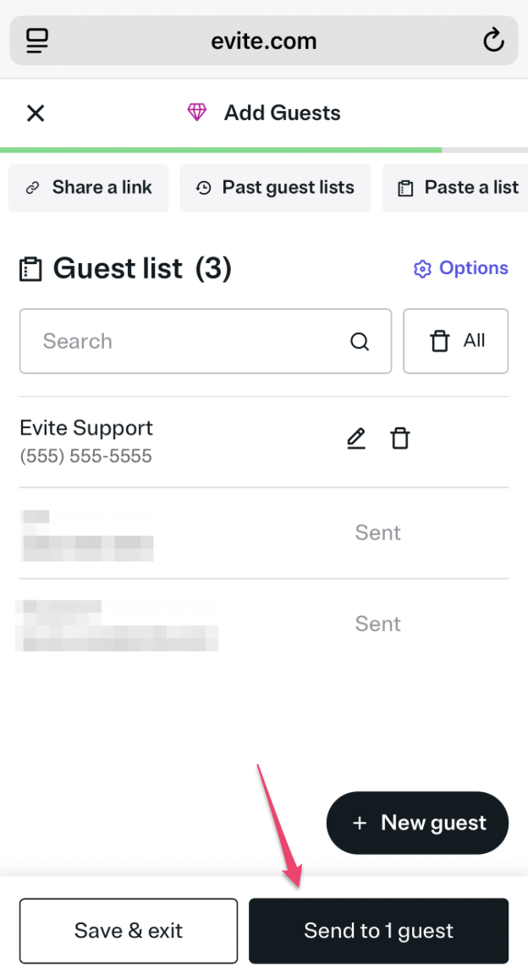
Task: Select the Share a link tab
Action: pyautogui.click(x=89, y=188)
